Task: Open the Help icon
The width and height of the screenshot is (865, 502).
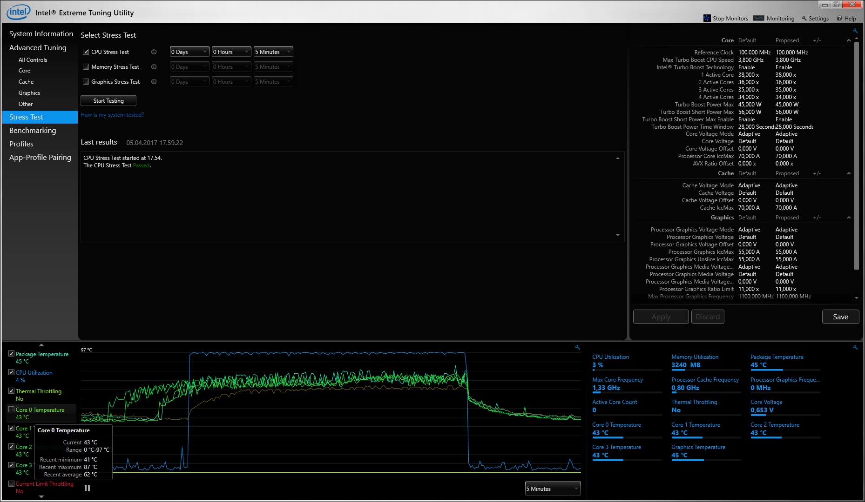Action: tap(839, 19)
